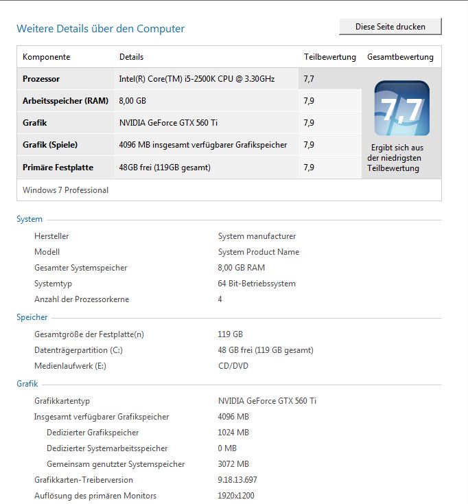
Task: Click 'Ergibt sich aus der niedrigsten Teilbewertung' text
Action: point(394,158)
